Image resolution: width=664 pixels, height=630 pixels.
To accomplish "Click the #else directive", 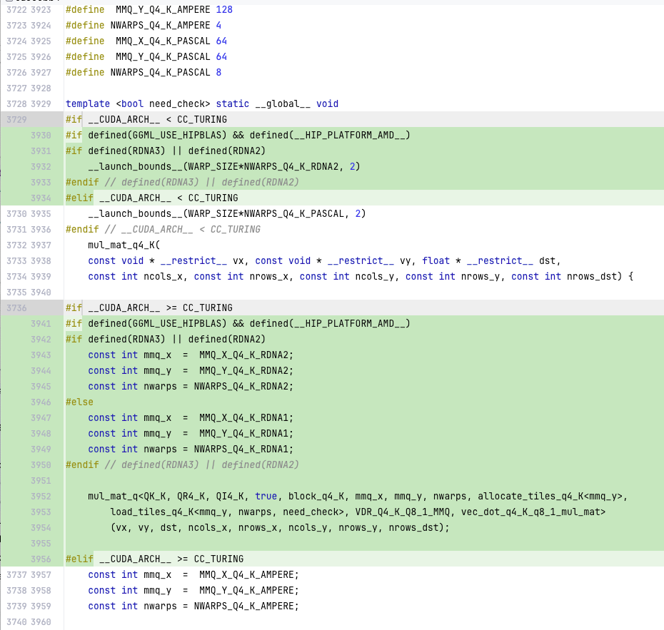I will point(79,402).
